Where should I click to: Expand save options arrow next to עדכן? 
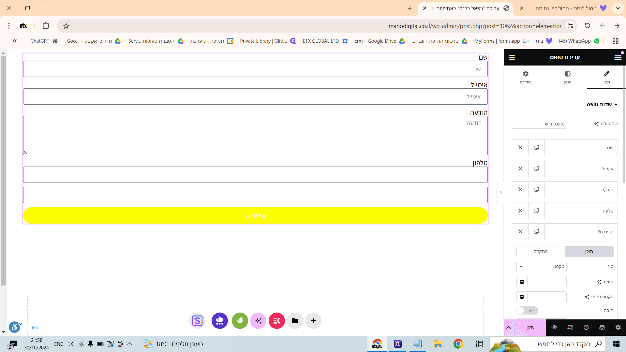(x=508, y=328)
